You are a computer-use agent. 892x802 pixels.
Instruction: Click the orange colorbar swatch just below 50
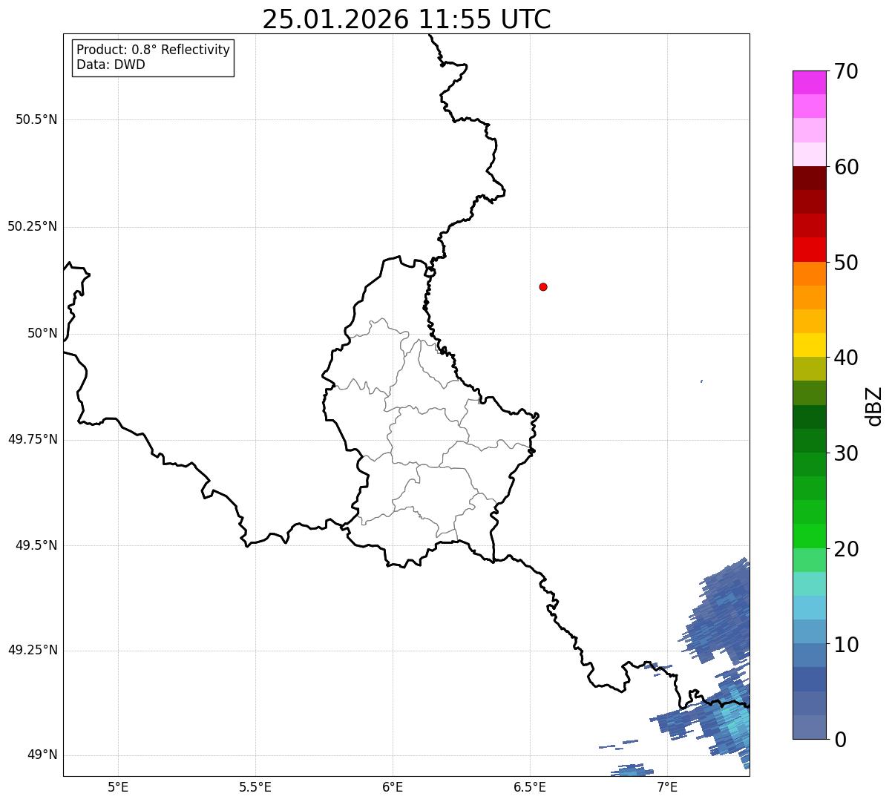click(x=809, y=274)
